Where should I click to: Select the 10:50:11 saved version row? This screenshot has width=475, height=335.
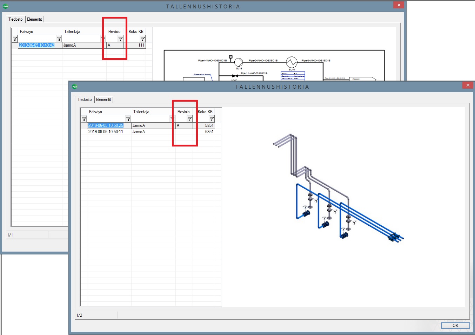pyautogui.click(x=106, y=132)
